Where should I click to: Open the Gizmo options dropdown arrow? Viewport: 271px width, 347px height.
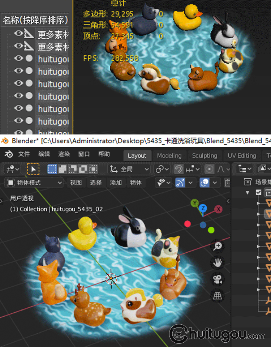[x=190, y=183]
